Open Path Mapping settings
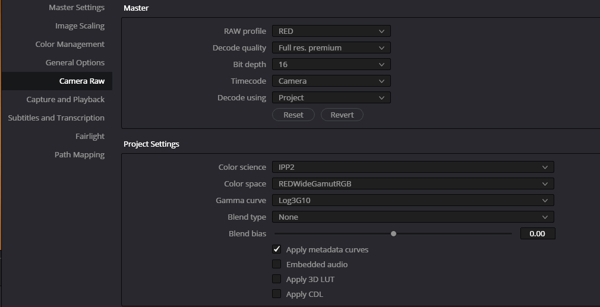Screen dimensions: 600x307 click(x=80, y=155)
